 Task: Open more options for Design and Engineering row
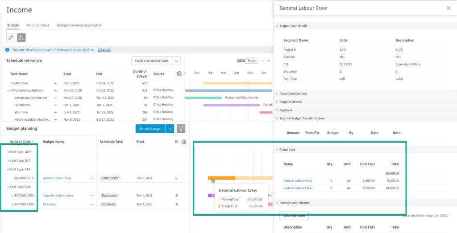coord(56,98)
